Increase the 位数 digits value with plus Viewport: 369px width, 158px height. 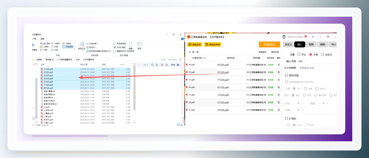click(x=303, y=110)
